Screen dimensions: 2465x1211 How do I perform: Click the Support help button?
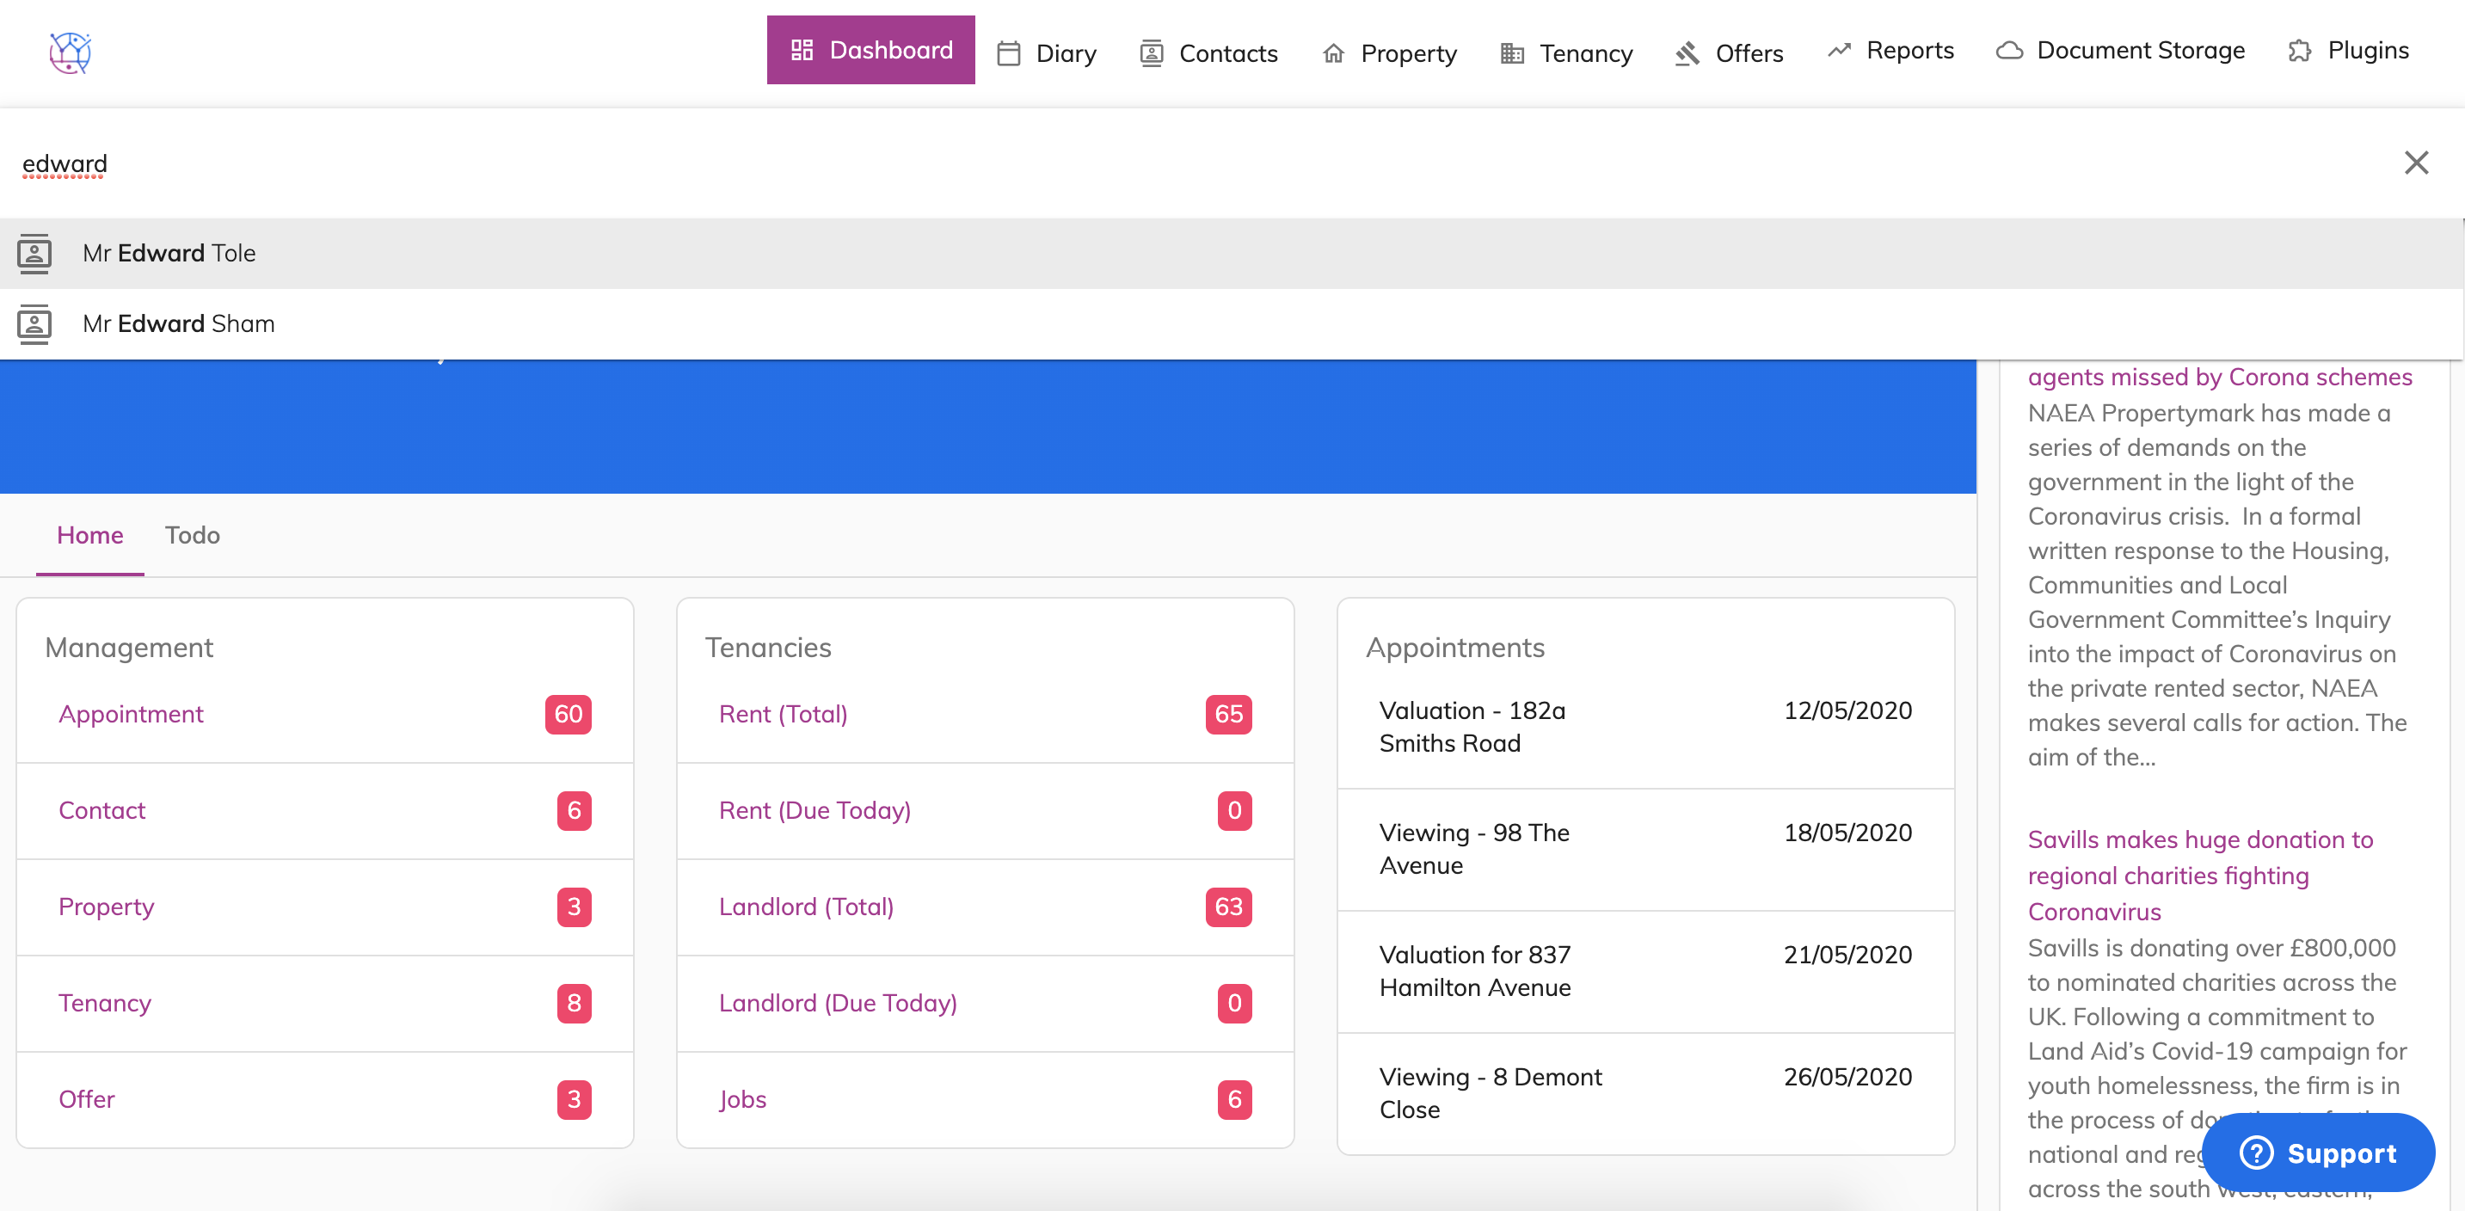[2317, 1153]
